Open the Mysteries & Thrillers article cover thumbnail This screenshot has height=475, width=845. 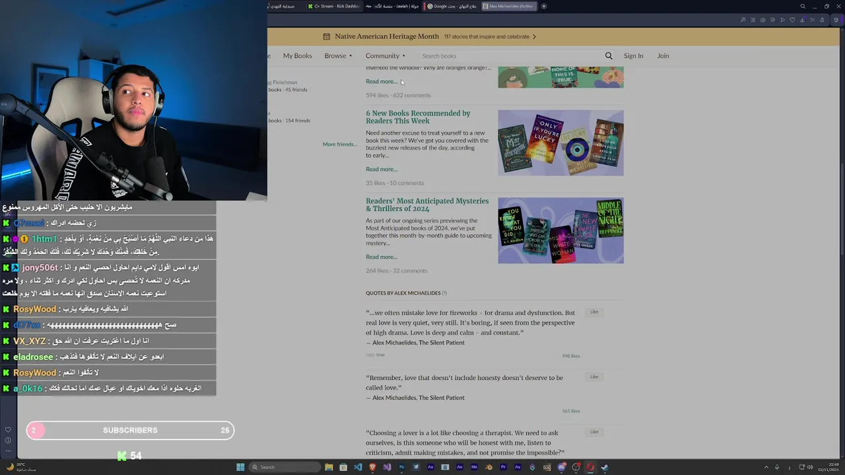560,230
